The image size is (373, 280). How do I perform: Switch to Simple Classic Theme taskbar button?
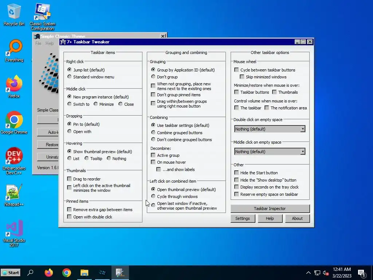point(102,272)
